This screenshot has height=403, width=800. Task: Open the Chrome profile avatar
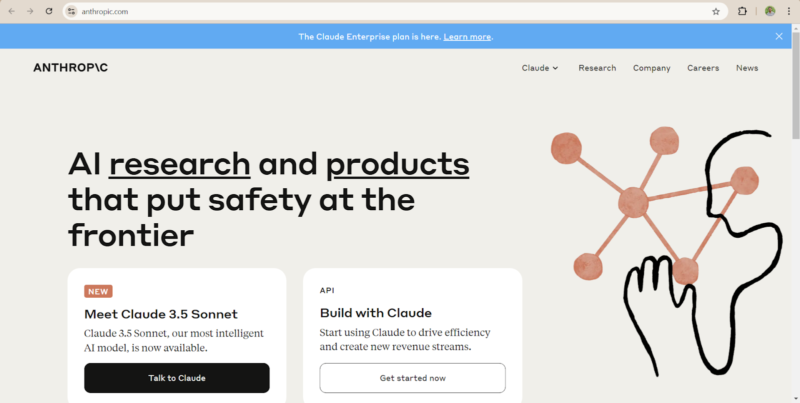click(770, 11)
